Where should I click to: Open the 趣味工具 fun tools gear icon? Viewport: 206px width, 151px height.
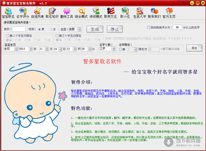(67, 13)
